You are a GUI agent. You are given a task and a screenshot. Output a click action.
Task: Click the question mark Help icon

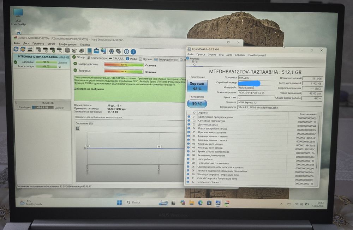click(126, 52)
